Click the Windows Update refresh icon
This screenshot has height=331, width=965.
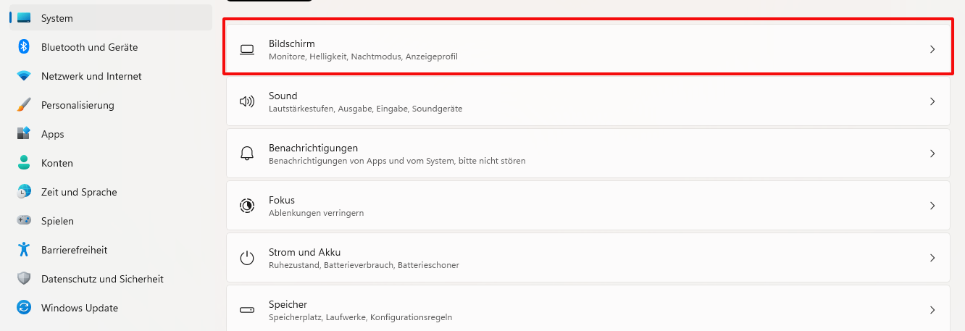(24, 308)
